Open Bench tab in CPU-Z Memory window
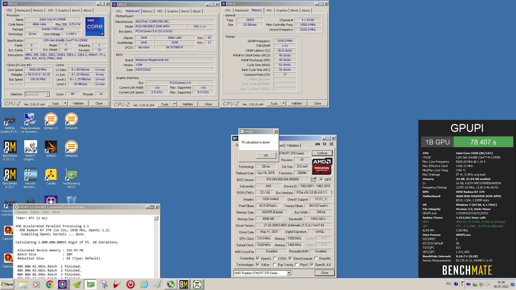Viewport: 516px width, 290px height. (x=295, y=10)
